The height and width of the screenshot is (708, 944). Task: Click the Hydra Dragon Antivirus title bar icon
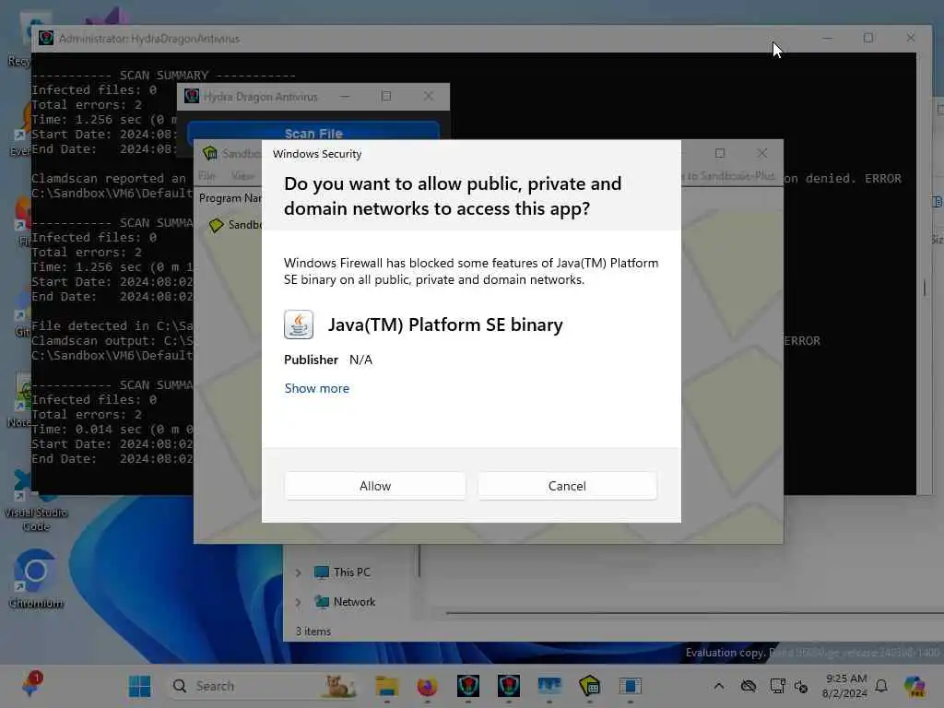click(x=192, y=96)
